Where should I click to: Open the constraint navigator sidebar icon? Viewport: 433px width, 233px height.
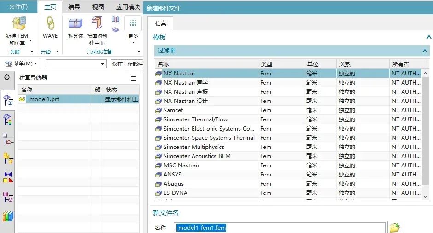8,178
